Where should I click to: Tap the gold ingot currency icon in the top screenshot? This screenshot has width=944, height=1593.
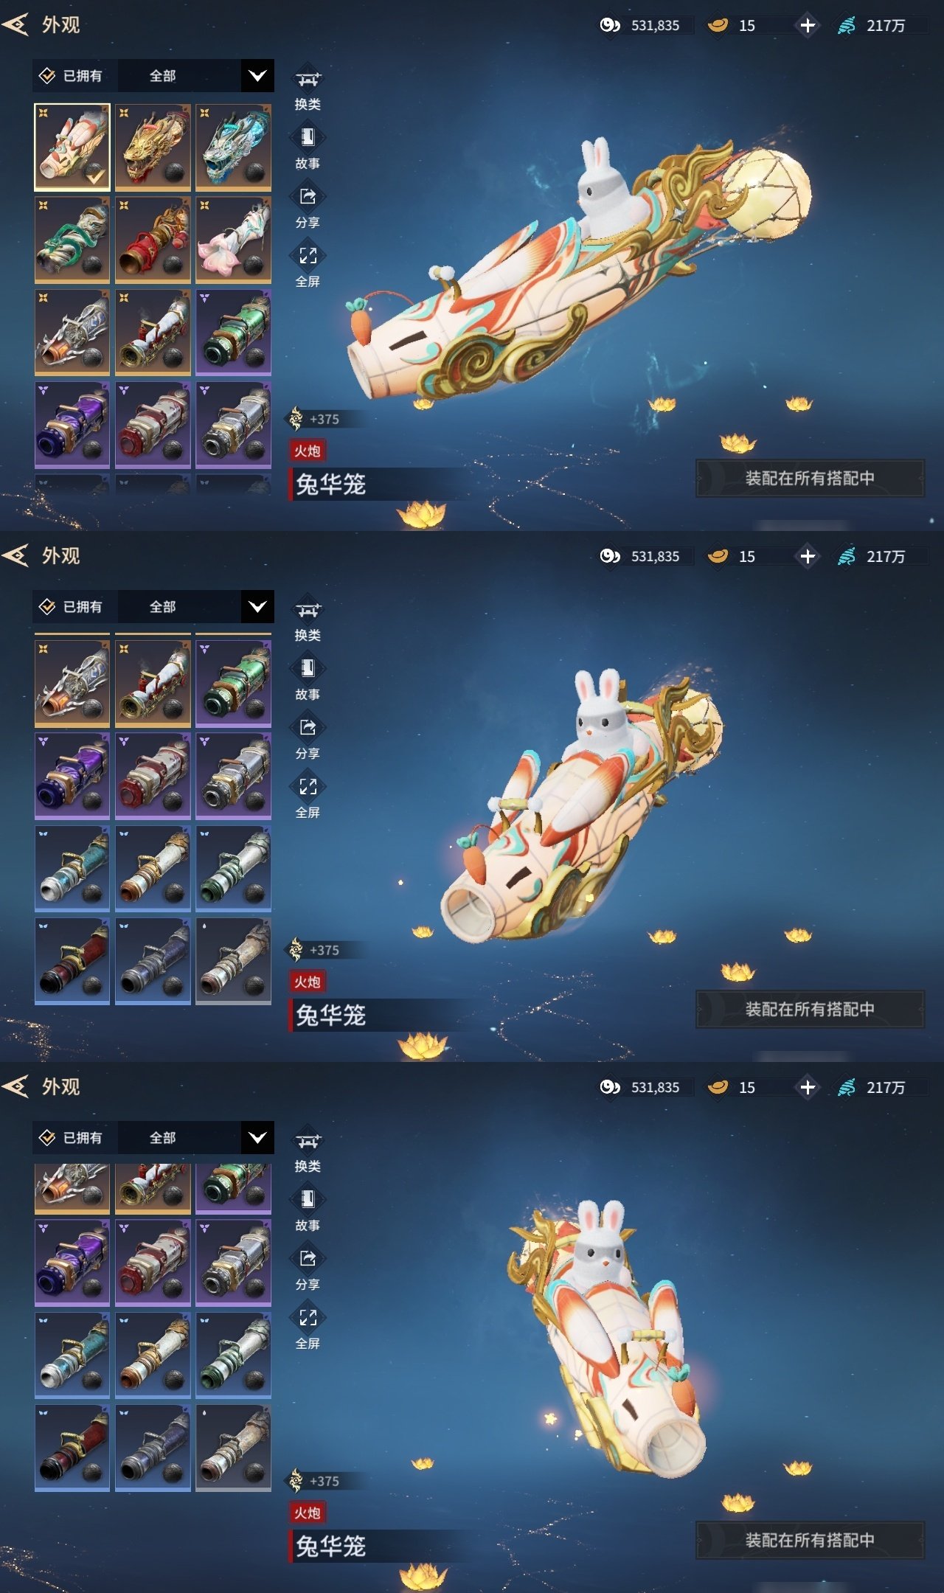point(718,25)
